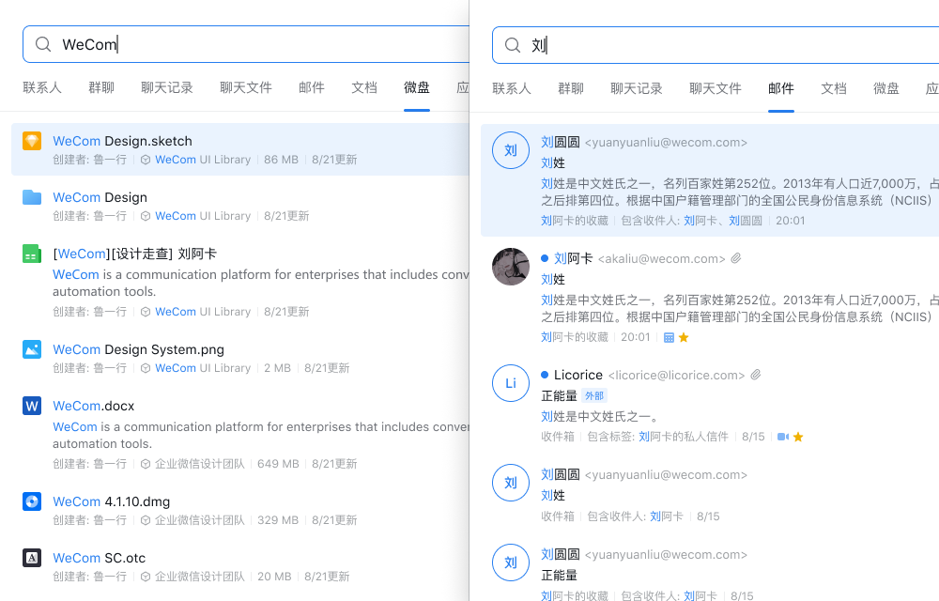Screen dimensions: 939x601
Task: Click the search magnifier icon in the WeCom search box
Action: 43,44
